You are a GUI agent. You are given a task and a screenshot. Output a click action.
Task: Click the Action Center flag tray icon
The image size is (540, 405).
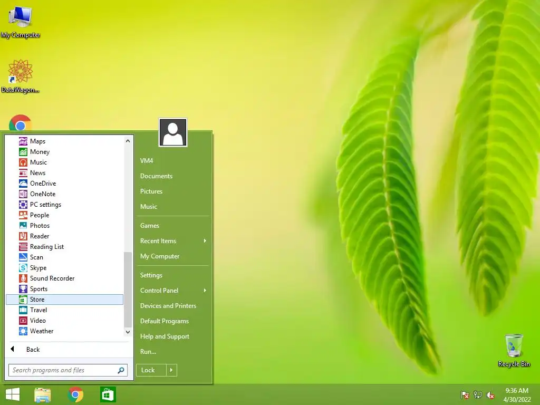tap(465, 395)
